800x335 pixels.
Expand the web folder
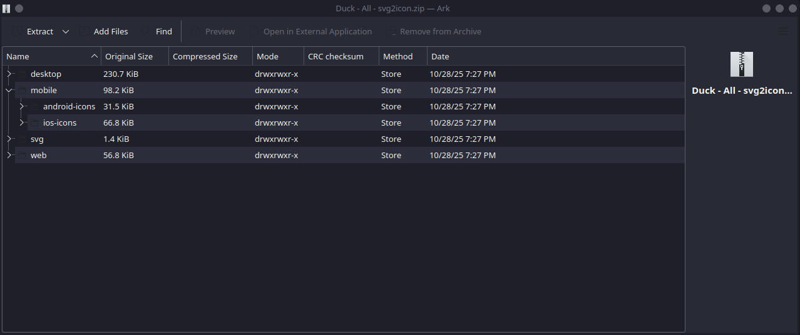pyautogui.click(x=9, y=155)
